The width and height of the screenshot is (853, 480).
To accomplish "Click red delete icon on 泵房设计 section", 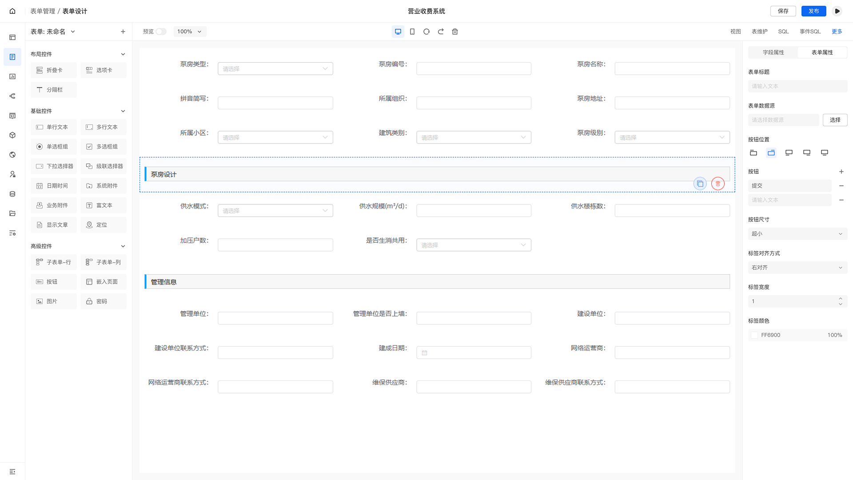I will click(718, 184).
